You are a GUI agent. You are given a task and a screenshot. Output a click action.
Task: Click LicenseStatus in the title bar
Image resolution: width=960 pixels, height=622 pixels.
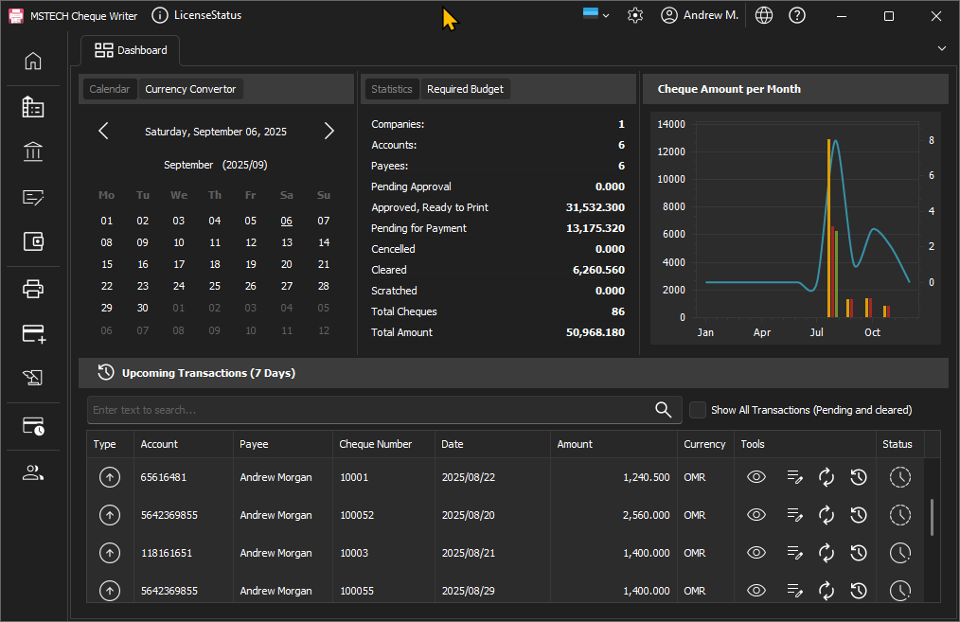click(197, 15)
